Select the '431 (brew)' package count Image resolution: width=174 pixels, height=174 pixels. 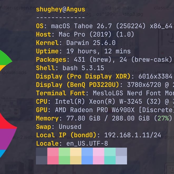point(93,60)
